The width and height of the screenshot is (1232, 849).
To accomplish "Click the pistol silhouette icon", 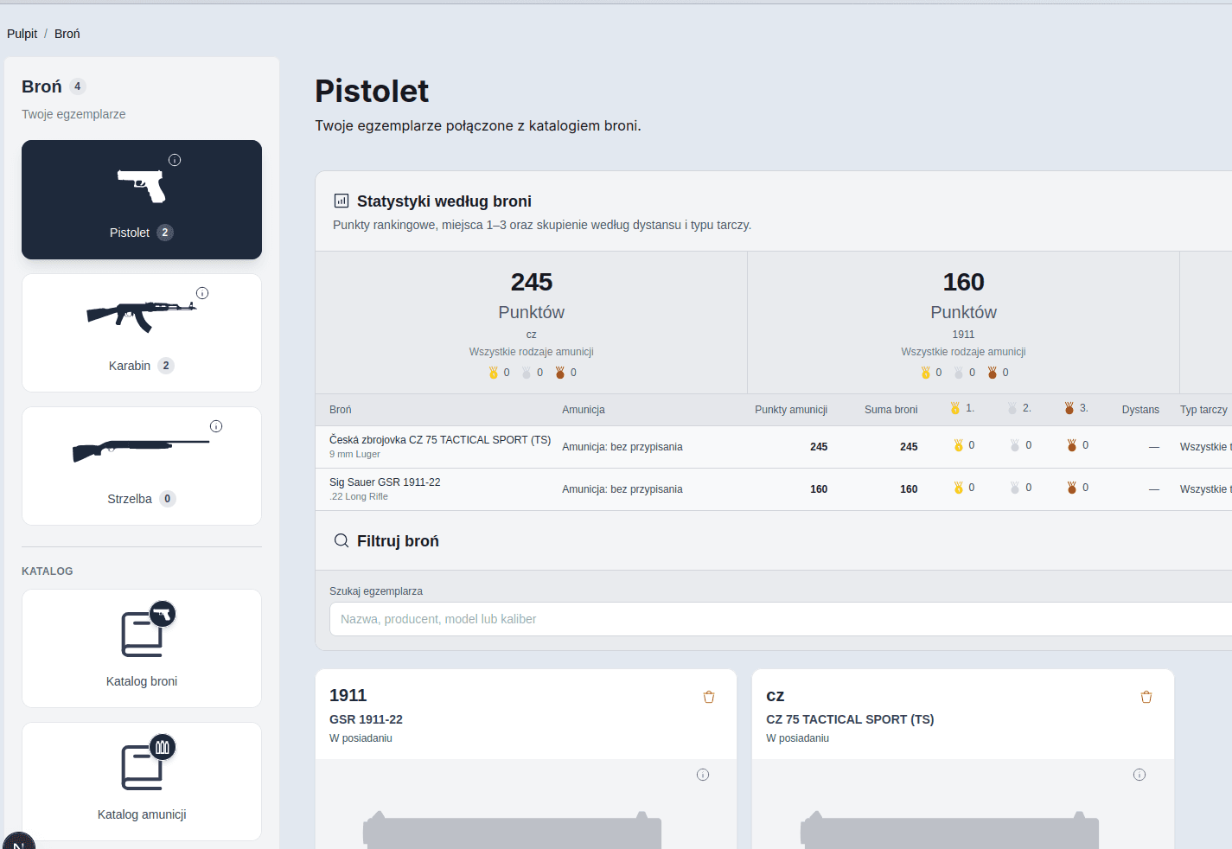I will pos(142,185).
